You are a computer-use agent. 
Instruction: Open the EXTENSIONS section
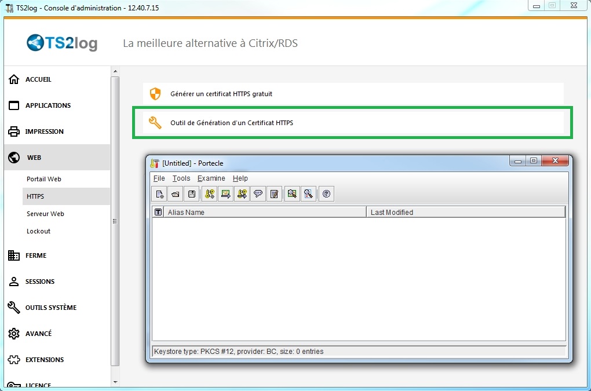point(57,360)
